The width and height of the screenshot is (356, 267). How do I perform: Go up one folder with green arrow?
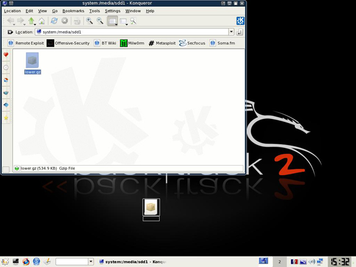tap(31, 21)
